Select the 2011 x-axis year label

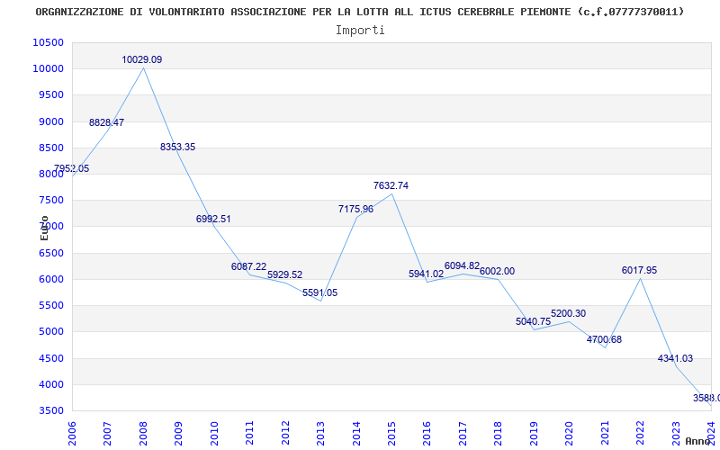click(250, 433)
